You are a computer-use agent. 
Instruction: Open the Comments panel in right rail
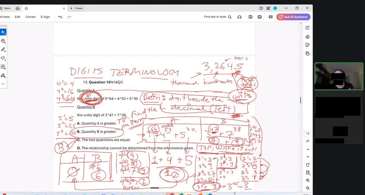click(308, 37)
